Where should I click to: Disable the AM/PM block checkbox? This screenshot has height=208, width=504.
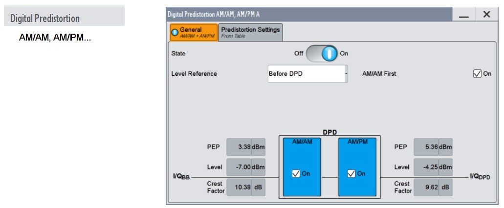[351, 174]
